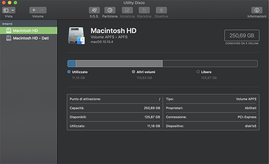269x164 pixels.
Task: Click the blue Utilizzato legend swatch
Action: click(69, 72)
